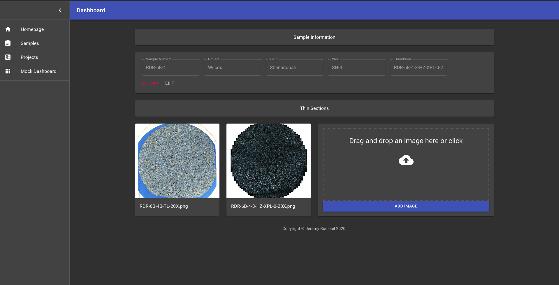Click the Projects list icon
The image size is (559, 285).
click(8, 57)
